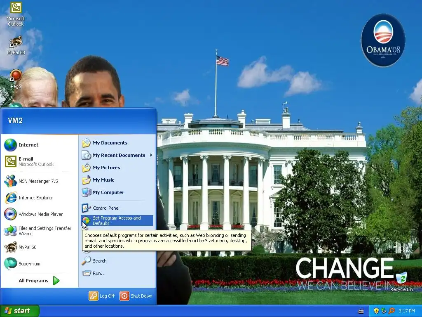Open Microsoft Outlook desktop shortcut
The image size is (422, 317).
(x=16, y=14)
